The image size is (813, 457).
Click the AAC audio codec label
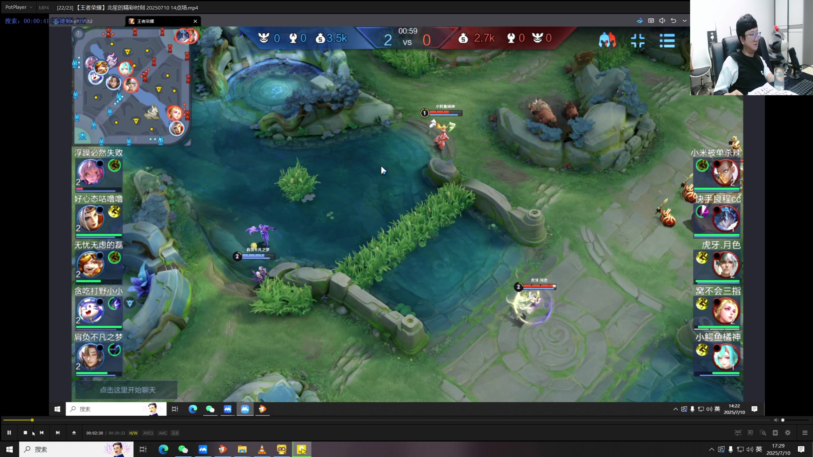[163, 433]
